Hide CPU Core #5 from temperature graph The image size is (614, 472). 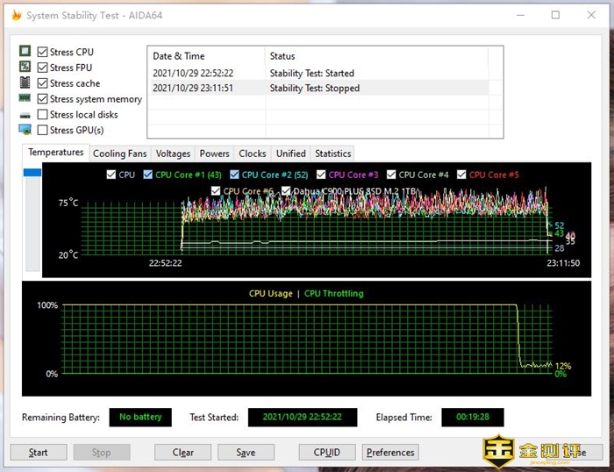click(x=461, y=175)
